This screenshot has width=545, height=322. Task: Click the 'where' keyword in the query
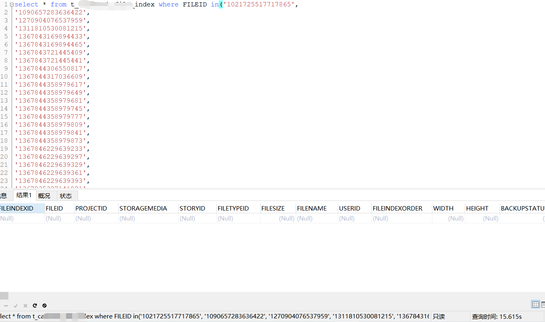click(x=169, y=4)
